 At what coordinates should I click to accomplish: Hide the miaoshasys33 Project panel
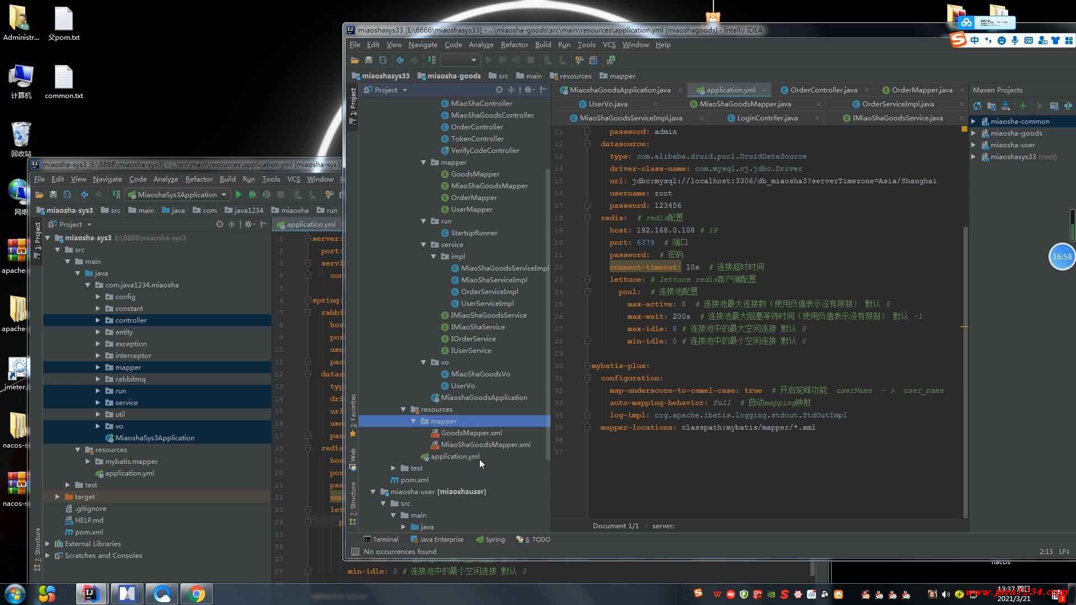[543, 90]
